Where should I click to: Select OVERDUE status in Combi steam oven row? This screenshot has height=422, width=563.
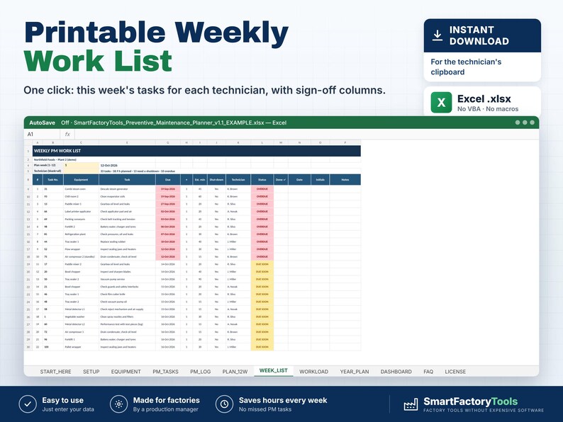click(262, 189)
